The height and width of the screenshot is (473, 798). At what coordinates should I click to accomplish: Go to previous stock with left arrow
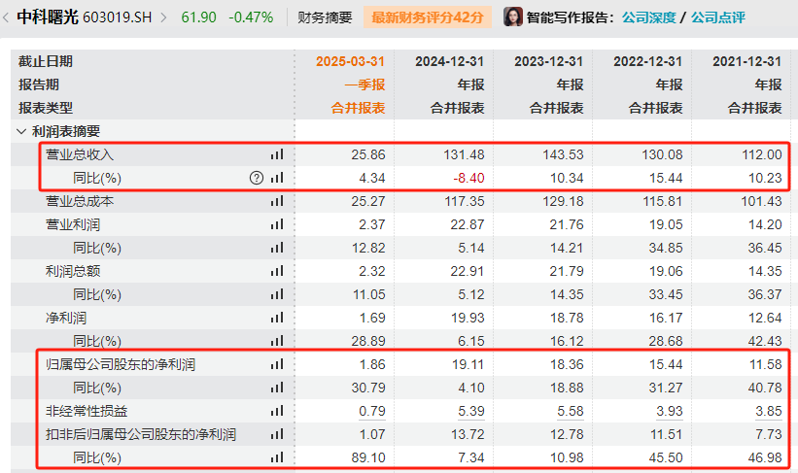tap(6, 17)
